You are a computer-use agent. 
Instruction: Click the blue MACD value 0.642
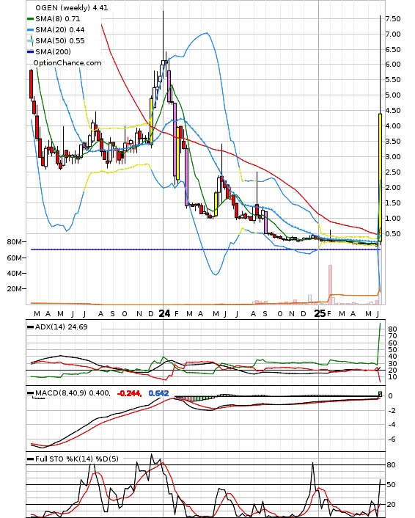click(x=158, y=393)
